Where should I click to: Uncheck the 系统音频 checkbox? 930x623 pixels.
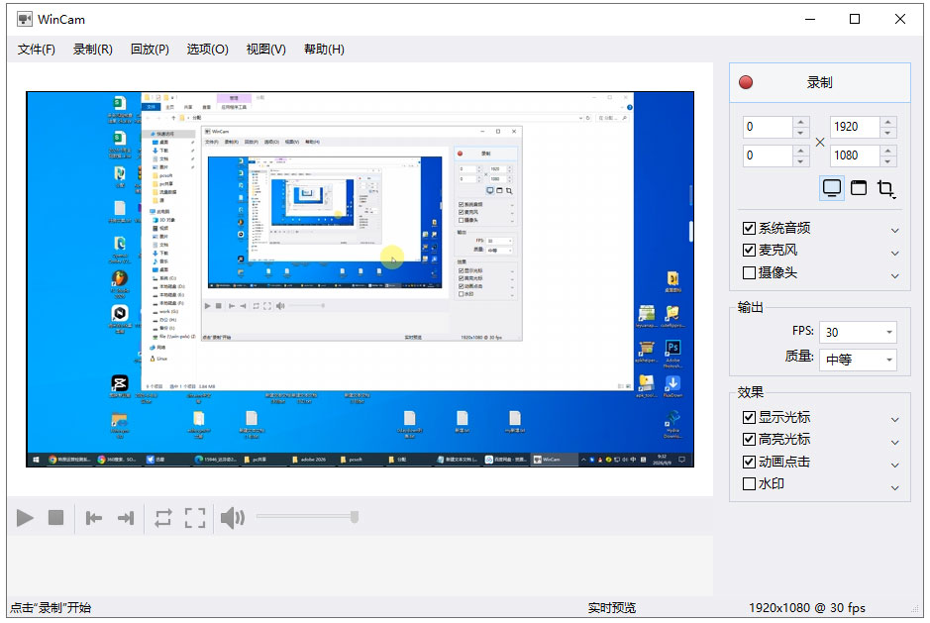pos(749,228)
